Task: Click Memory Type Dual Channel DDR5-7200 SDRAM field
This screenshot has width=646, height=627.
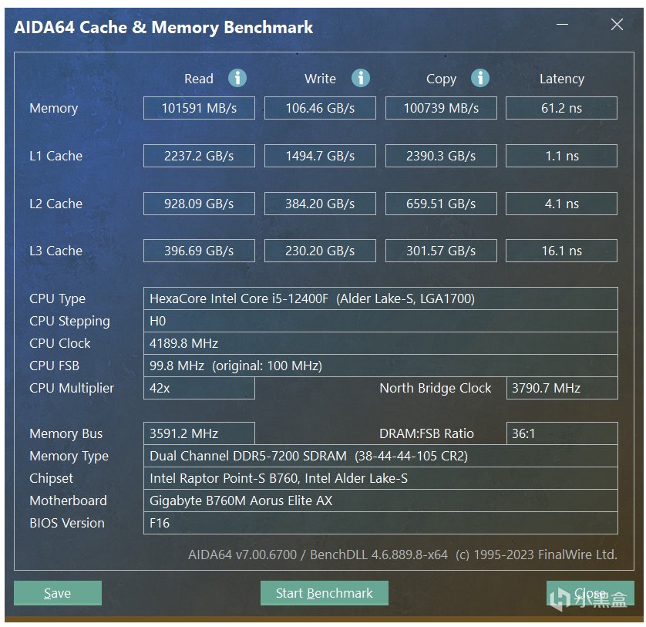Action: click(381, 456)
